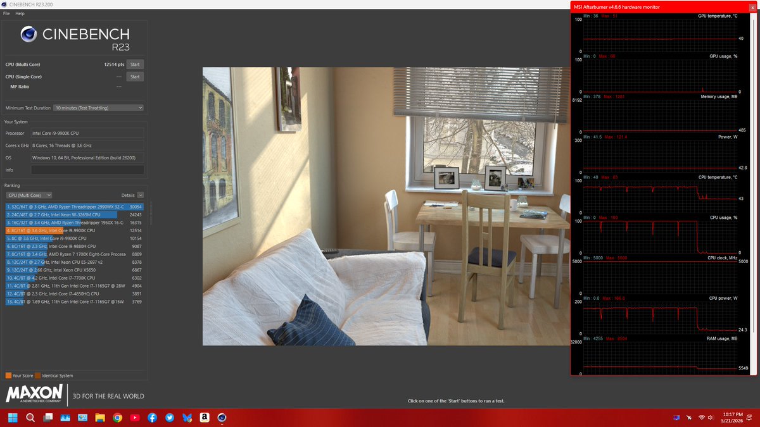Click the CPU temperature graph in Afterburner
760x427 pixels.
(x=660, y=196)
